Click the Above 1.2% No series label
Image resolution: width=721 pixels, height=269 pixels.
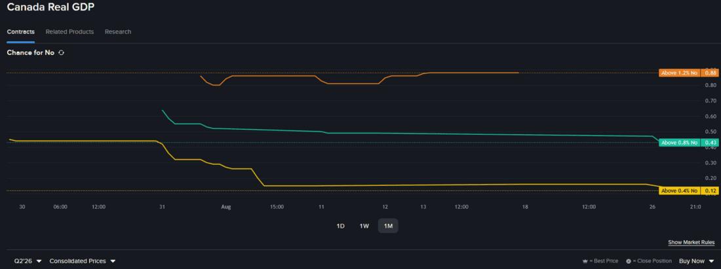click(x=679, y=73)
